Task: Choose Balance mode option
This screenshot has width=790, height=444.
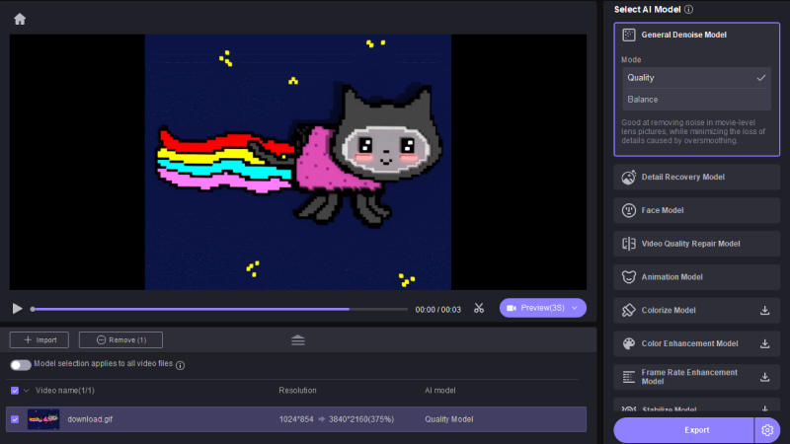Action: pyautogui.click(x=697, y=100)
